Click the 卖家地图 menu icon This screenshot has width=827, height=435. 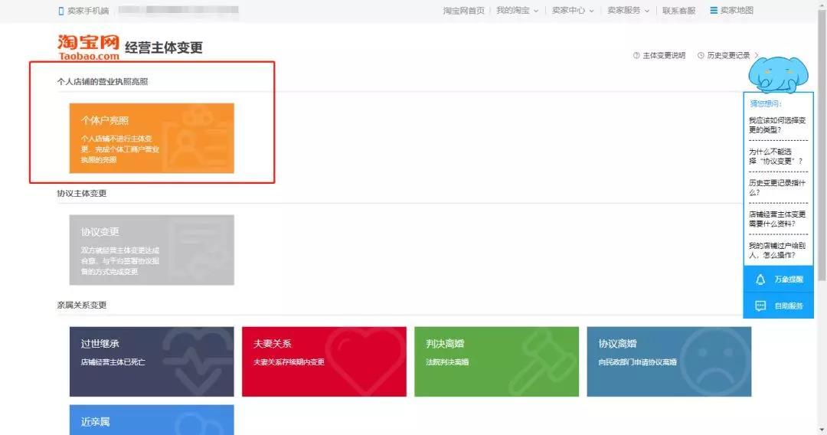[714, 11]
